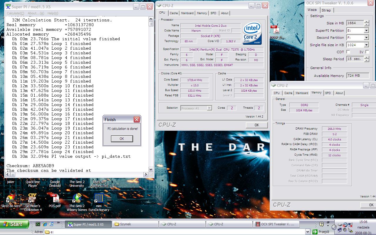Screen dimensions: 376x235
Task: Expand hidden tray icons with the arrow
Action: click(x=334, y=227)
